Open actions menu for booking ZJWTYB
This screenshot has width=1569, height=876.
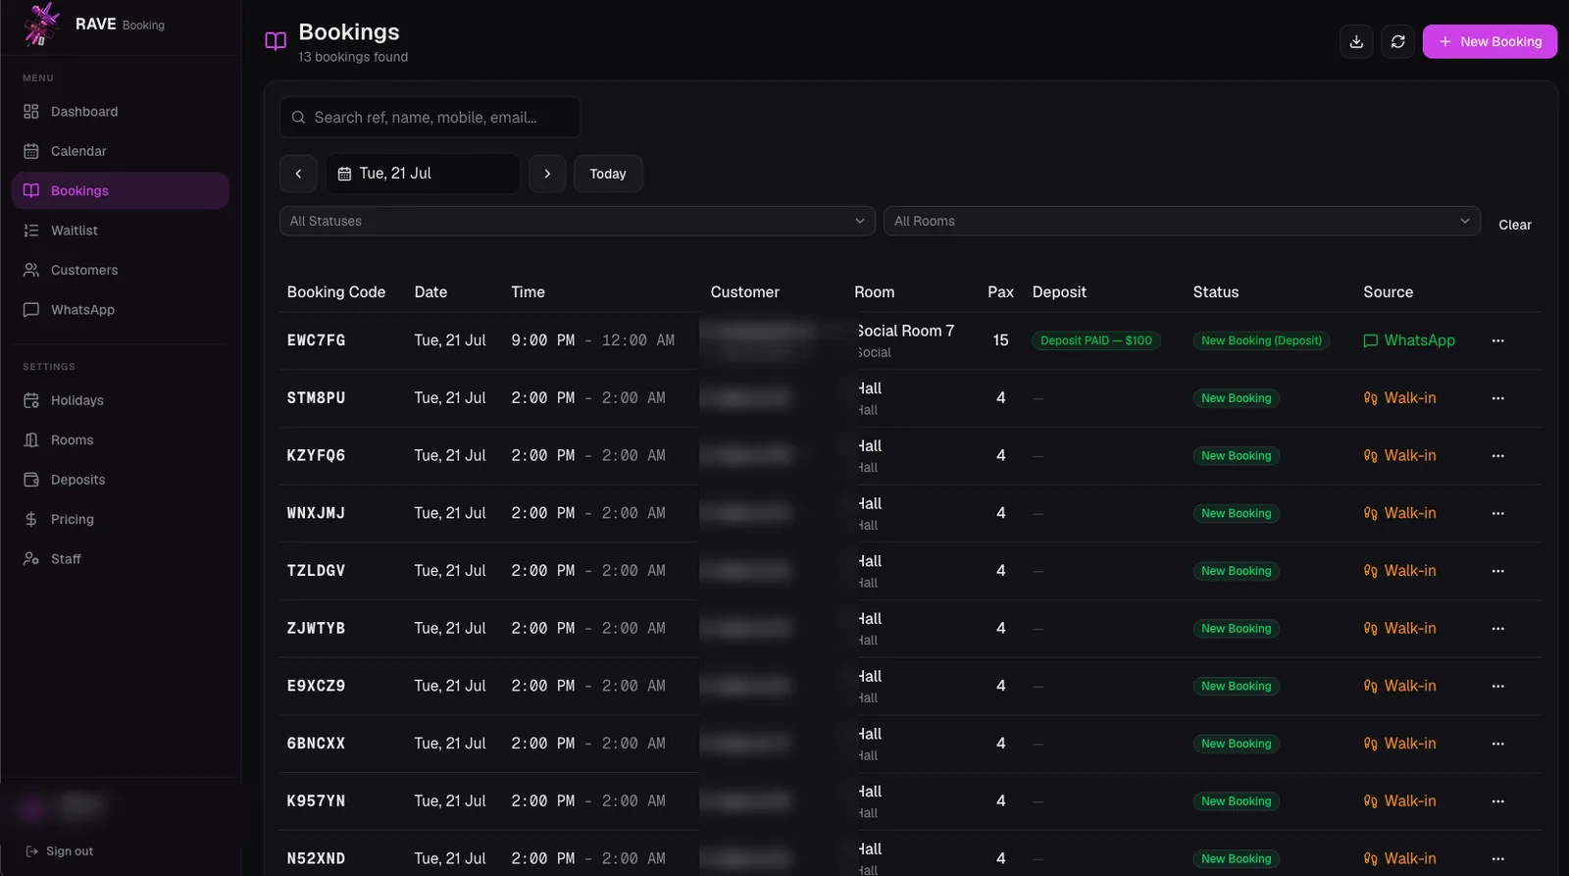point(1497,629)
